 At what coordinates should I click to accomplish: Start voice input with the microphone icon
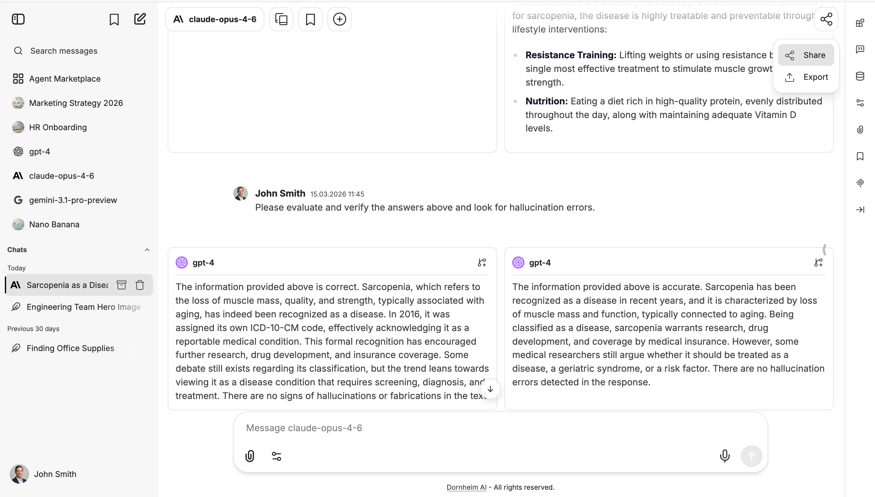[724, 456]
